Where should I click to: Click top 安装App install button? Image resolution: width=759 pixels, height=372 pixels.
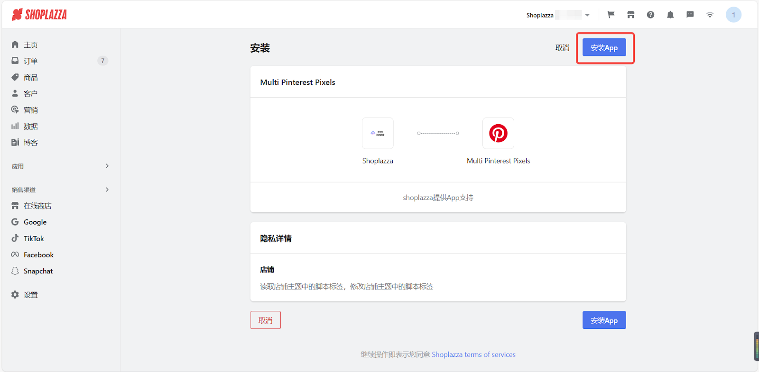(x=604, y=47)
